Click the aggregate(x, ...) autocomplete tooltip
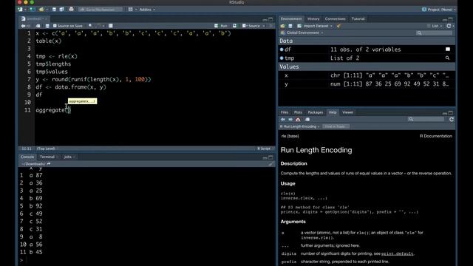Viewport: 473px width, 266px height. [x=82, y=101]
